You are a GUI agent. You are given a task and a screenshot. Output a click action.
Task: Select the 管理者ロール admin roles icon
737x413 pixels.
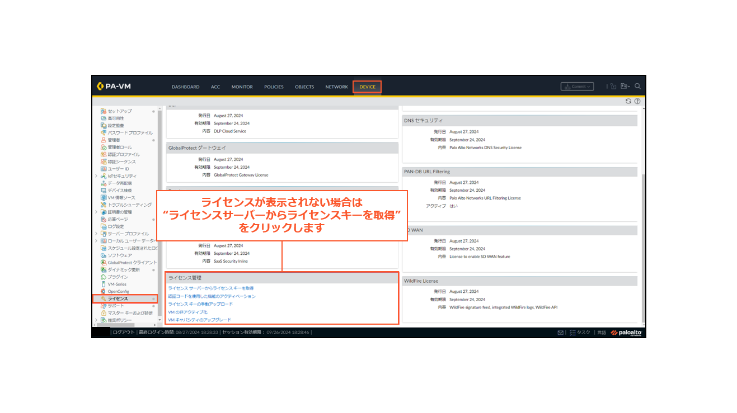pos(104,148)
